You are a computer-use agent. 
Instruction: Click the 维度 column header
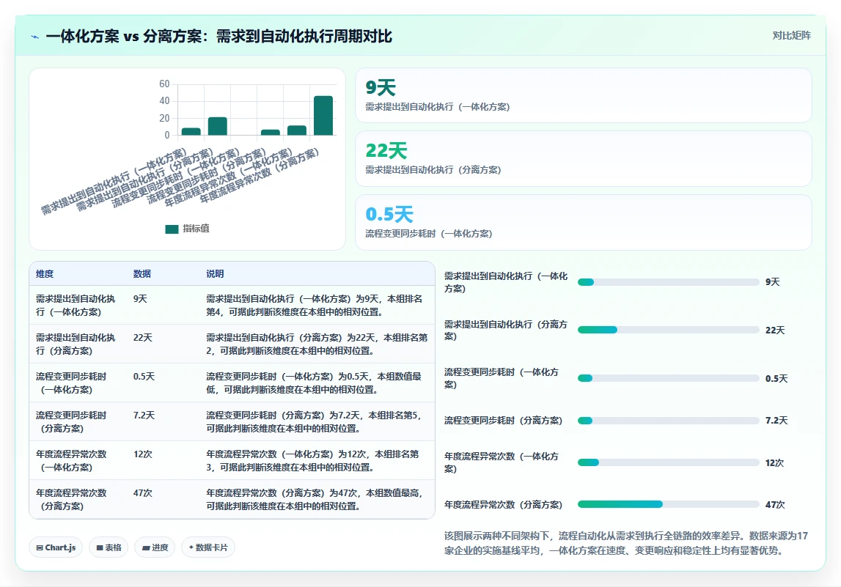pyautogui.click(x=45, y=274)
